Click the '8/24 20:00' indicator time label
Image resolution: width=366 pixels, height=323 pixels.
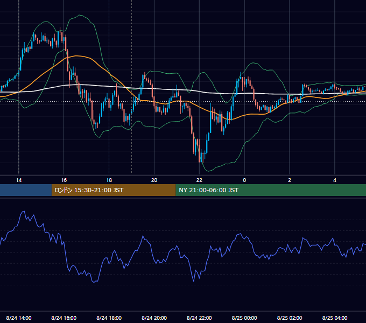(x=154, y=318)
